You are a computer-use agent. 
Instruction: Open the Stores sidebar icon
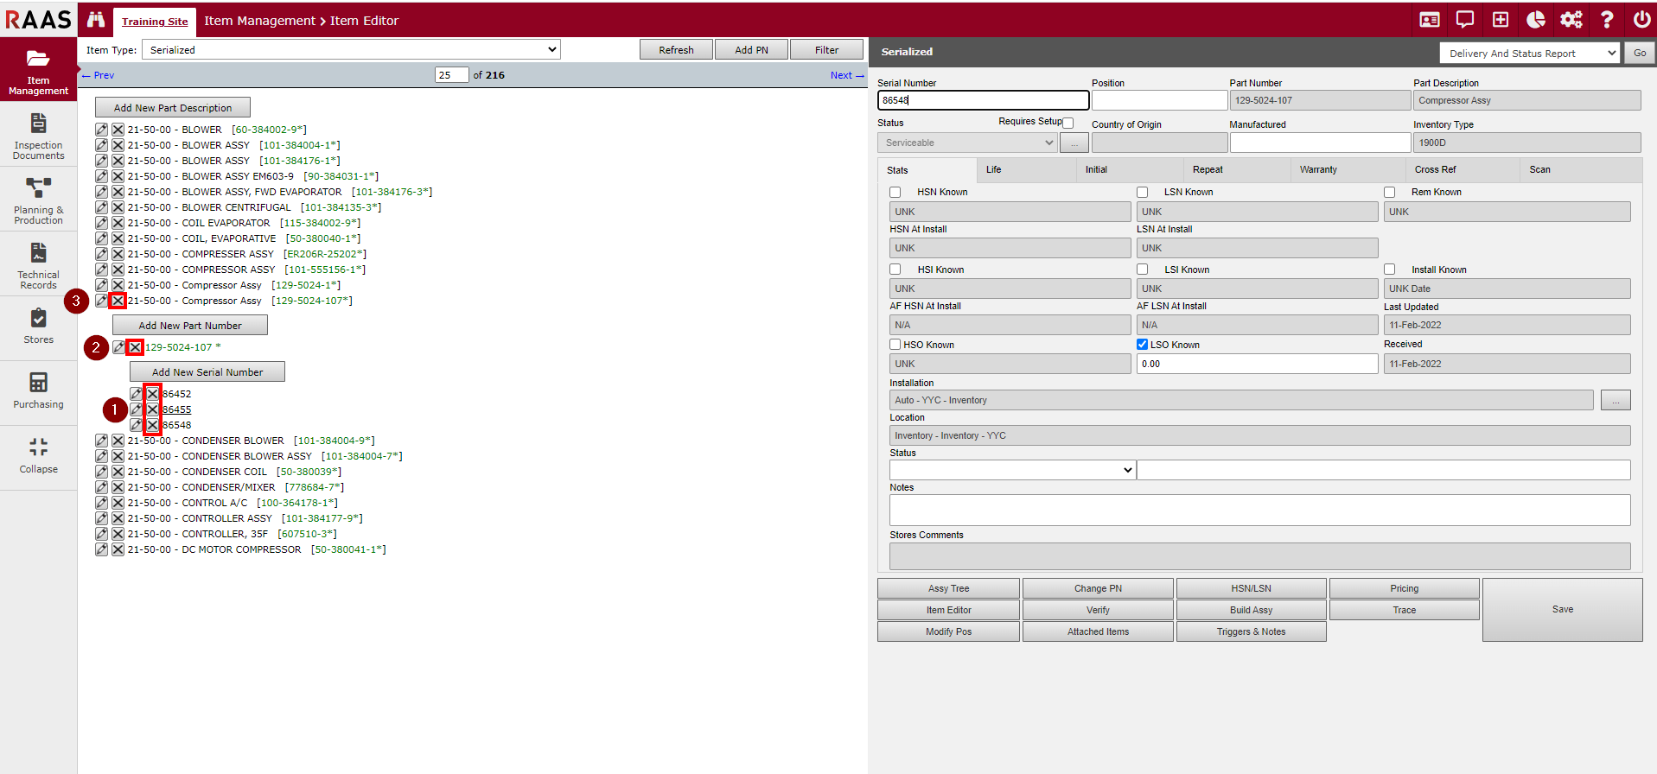click(x=39, y=326)
